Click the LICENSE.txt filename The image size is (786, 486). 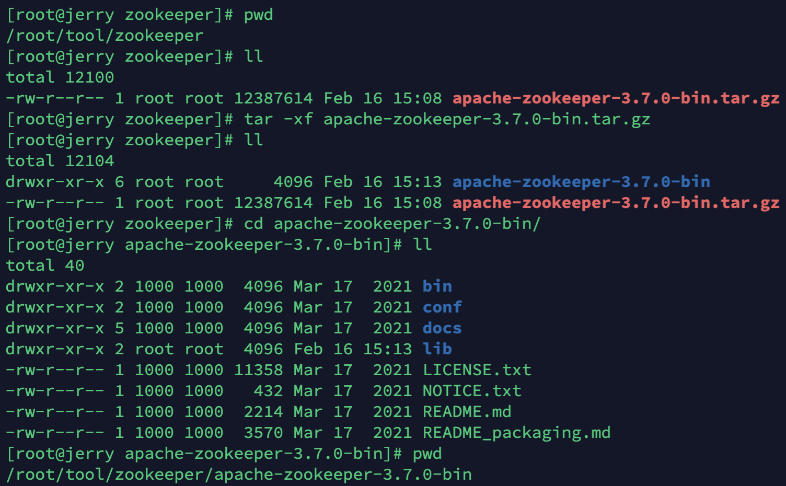tap(477, 370)
